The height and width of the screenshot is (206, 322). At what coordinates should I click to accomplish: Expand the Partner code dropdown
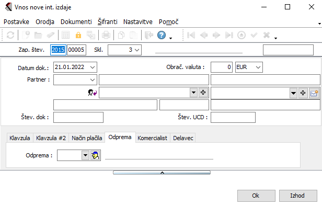click(93, 80)
